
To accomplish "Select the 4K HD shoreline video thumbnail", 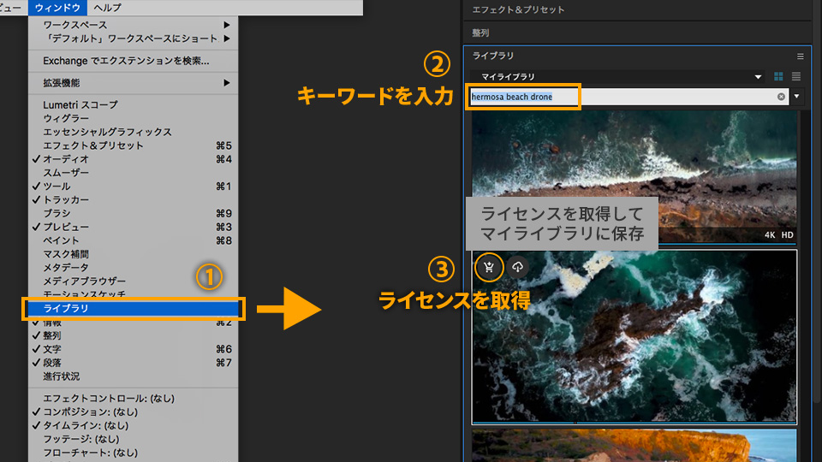I will pos(634,177).
